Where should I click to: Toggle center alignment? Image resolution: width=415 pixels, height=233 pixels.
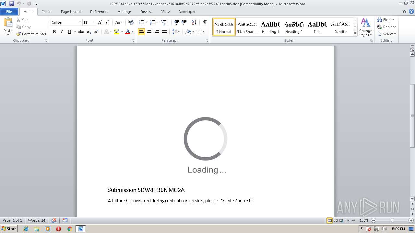(149, 32)
